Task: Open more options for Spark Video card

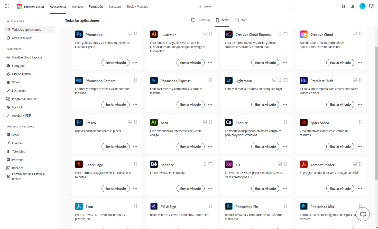Action: [x=360, y=146]
